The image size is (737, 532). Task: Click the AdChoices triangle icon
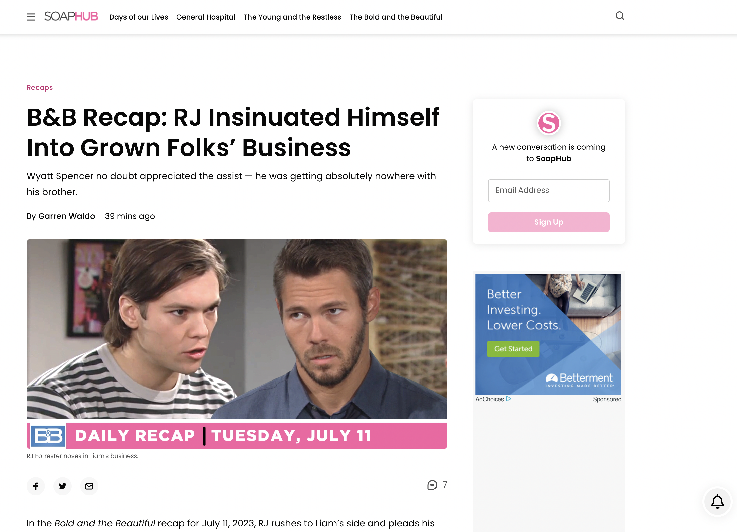click(x=509, y=399)
